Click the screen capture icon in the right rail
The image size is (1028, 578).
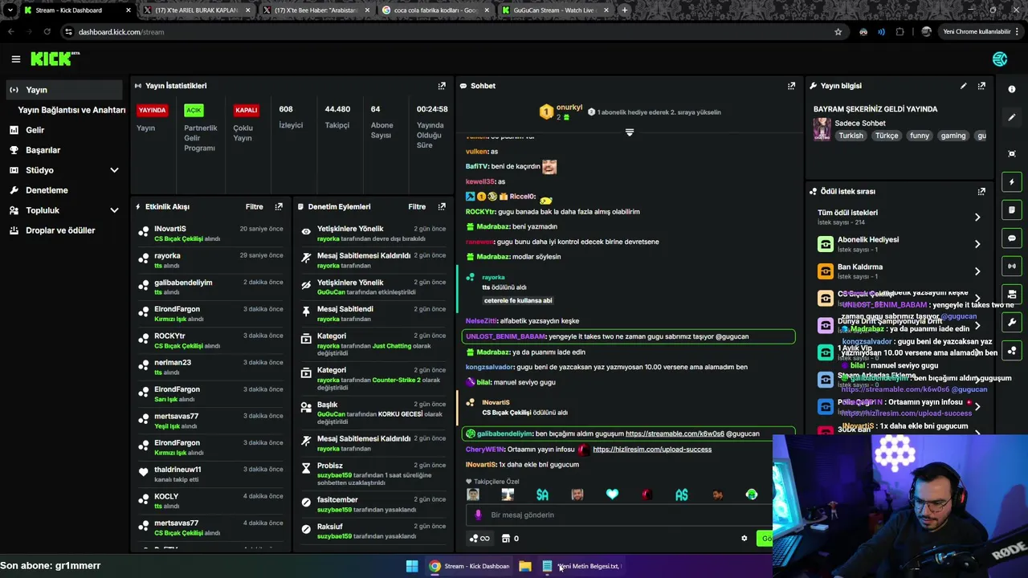1012,153
